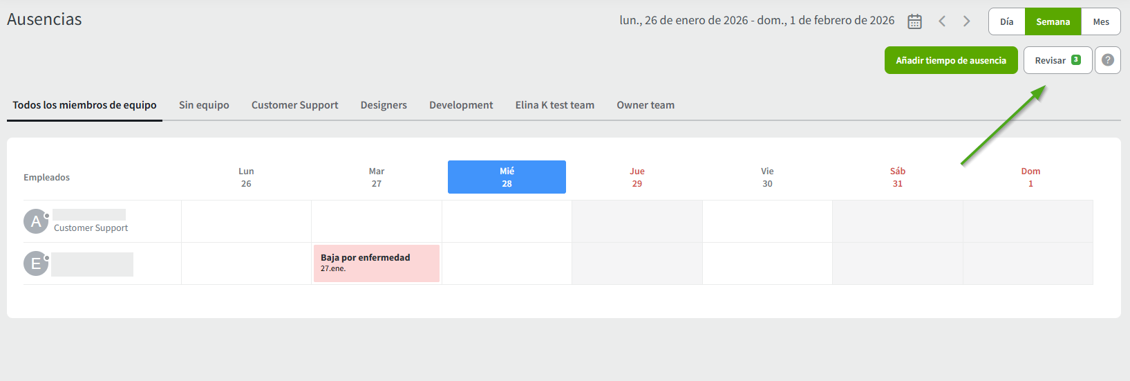Click the avatar with letter E

pyautogui.click(x=36, y=263)
